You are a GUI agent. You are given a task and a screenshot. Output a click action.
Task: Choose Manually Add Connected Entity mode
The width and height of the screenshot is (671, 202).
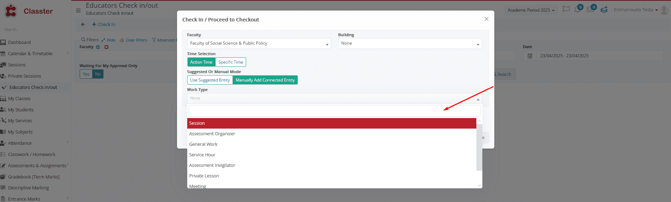point(265,80)
